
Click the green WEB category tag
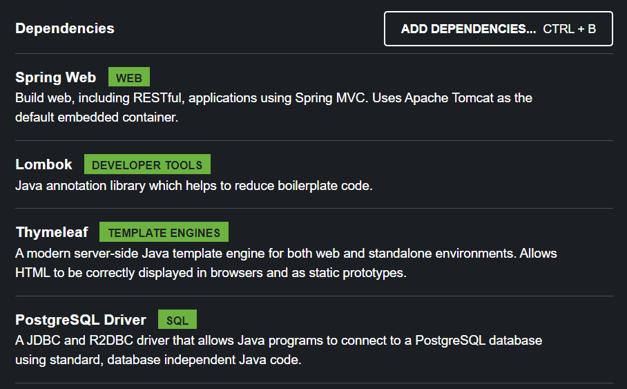(129, 77)
